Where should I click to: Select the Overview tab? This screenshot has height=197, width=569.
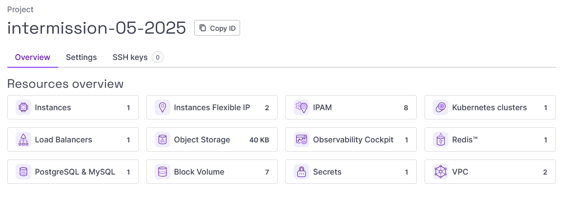(33, 58)
